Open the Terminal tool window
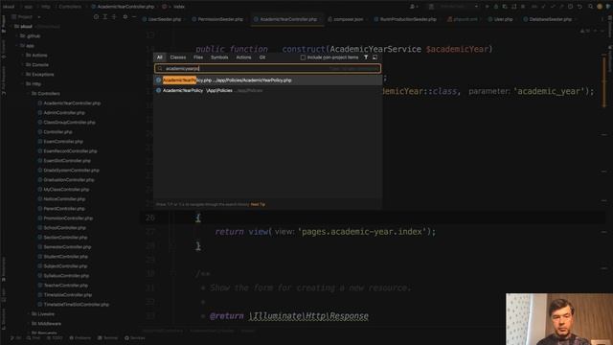613x345 pixels. (108, 338)
